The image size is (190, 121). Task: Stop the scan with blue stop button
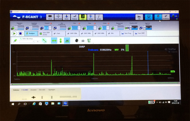21,33
